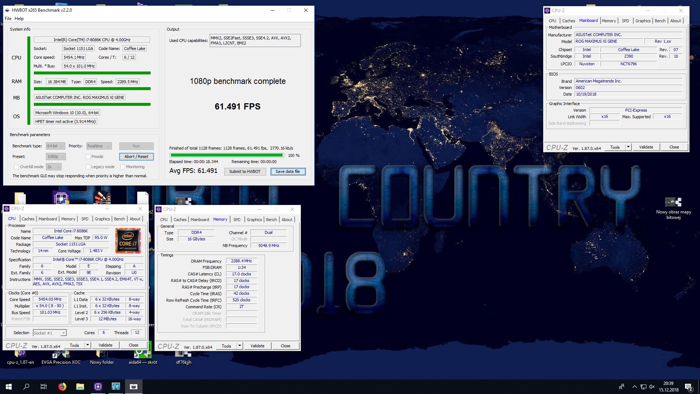Image resolution: width=700 pixels, height=394 pixels.
Task: Select EVGA Precision XOC desktop shortcut
Action: tap(61, 358)
